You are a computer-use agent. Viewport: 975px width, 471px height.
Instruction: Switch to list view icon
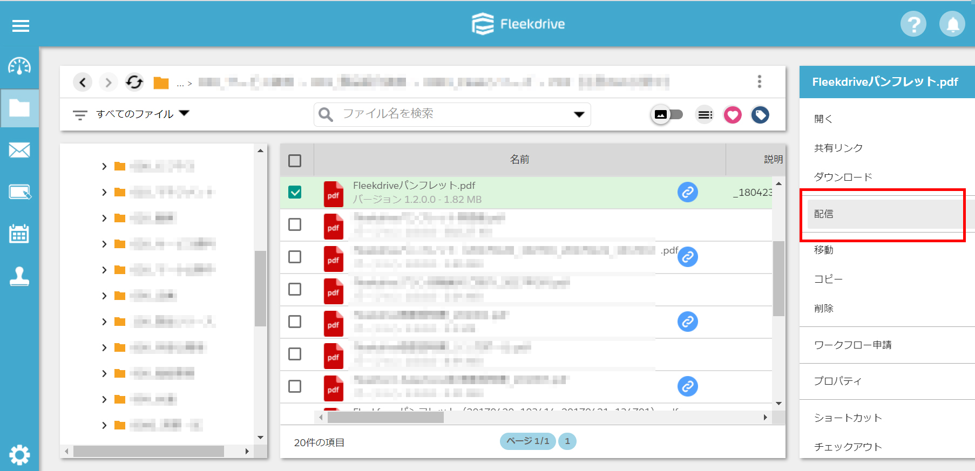(705, 114)
